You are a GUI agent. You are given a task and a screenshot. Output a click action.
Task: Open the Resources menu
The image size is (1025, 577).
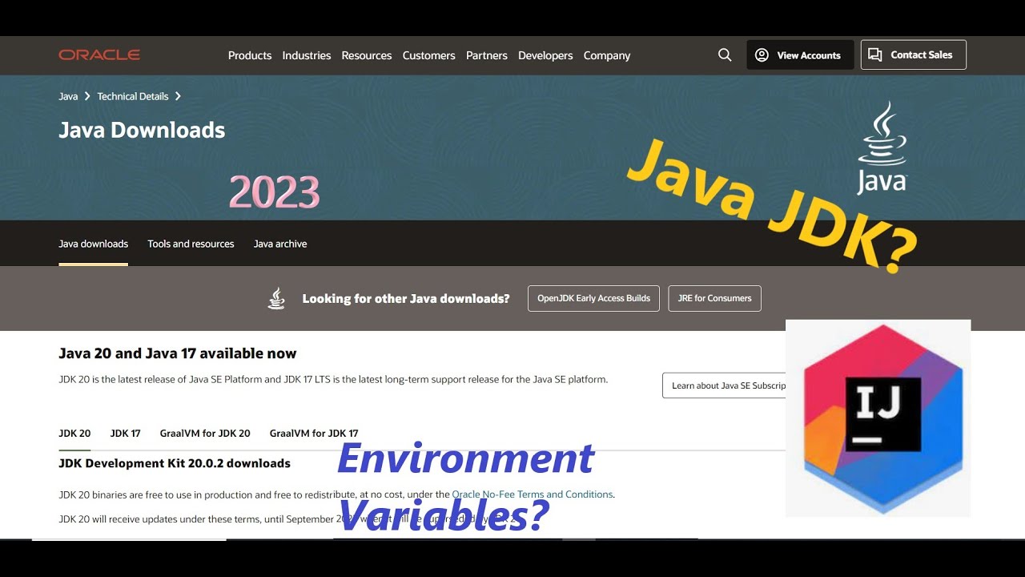367,55
